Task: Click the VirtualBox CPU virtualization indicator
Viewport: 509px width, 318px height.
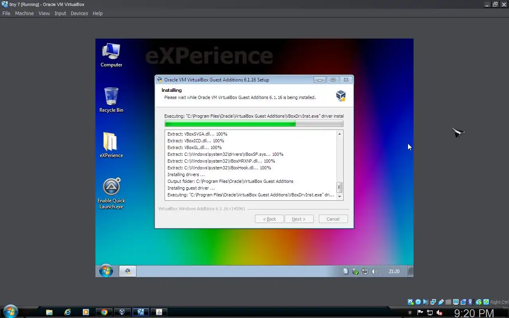Action: click(x=471, y=302)
